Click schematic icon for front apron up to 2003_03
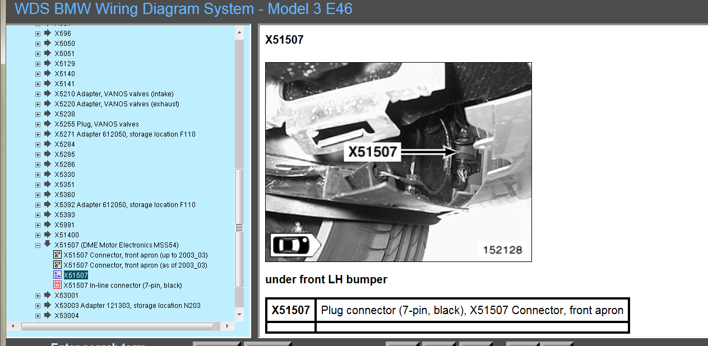Image resolution: width=708 pixels, height=346 pixels. 57,255
